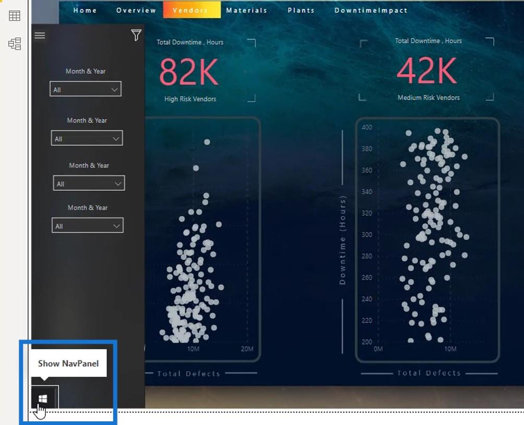Click the Total Defects label under Medium Risk chart
Viewport: 524px width, 425px height.
click(x=429, y=373)
